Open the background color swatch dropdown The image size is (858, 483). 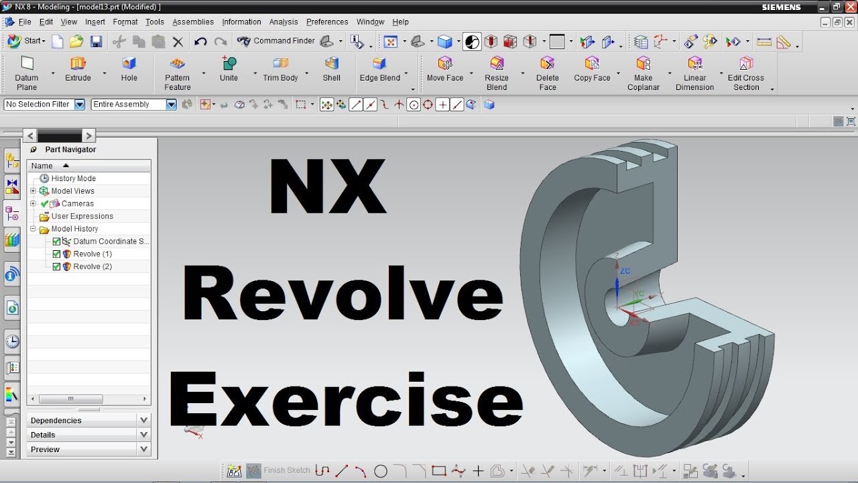(x=571, y=42)
